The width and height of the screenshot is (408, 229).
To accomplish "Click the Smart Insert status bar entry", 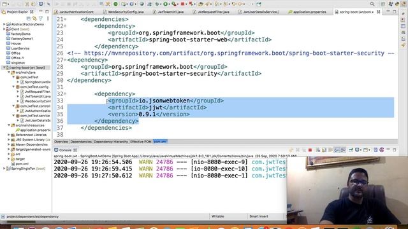I will pyautogui.click(x=258, y=216).
